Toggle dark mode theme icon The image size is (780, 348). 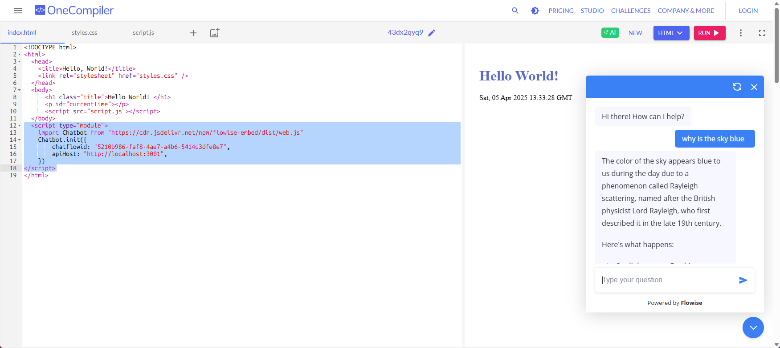[x=535, y=11]
